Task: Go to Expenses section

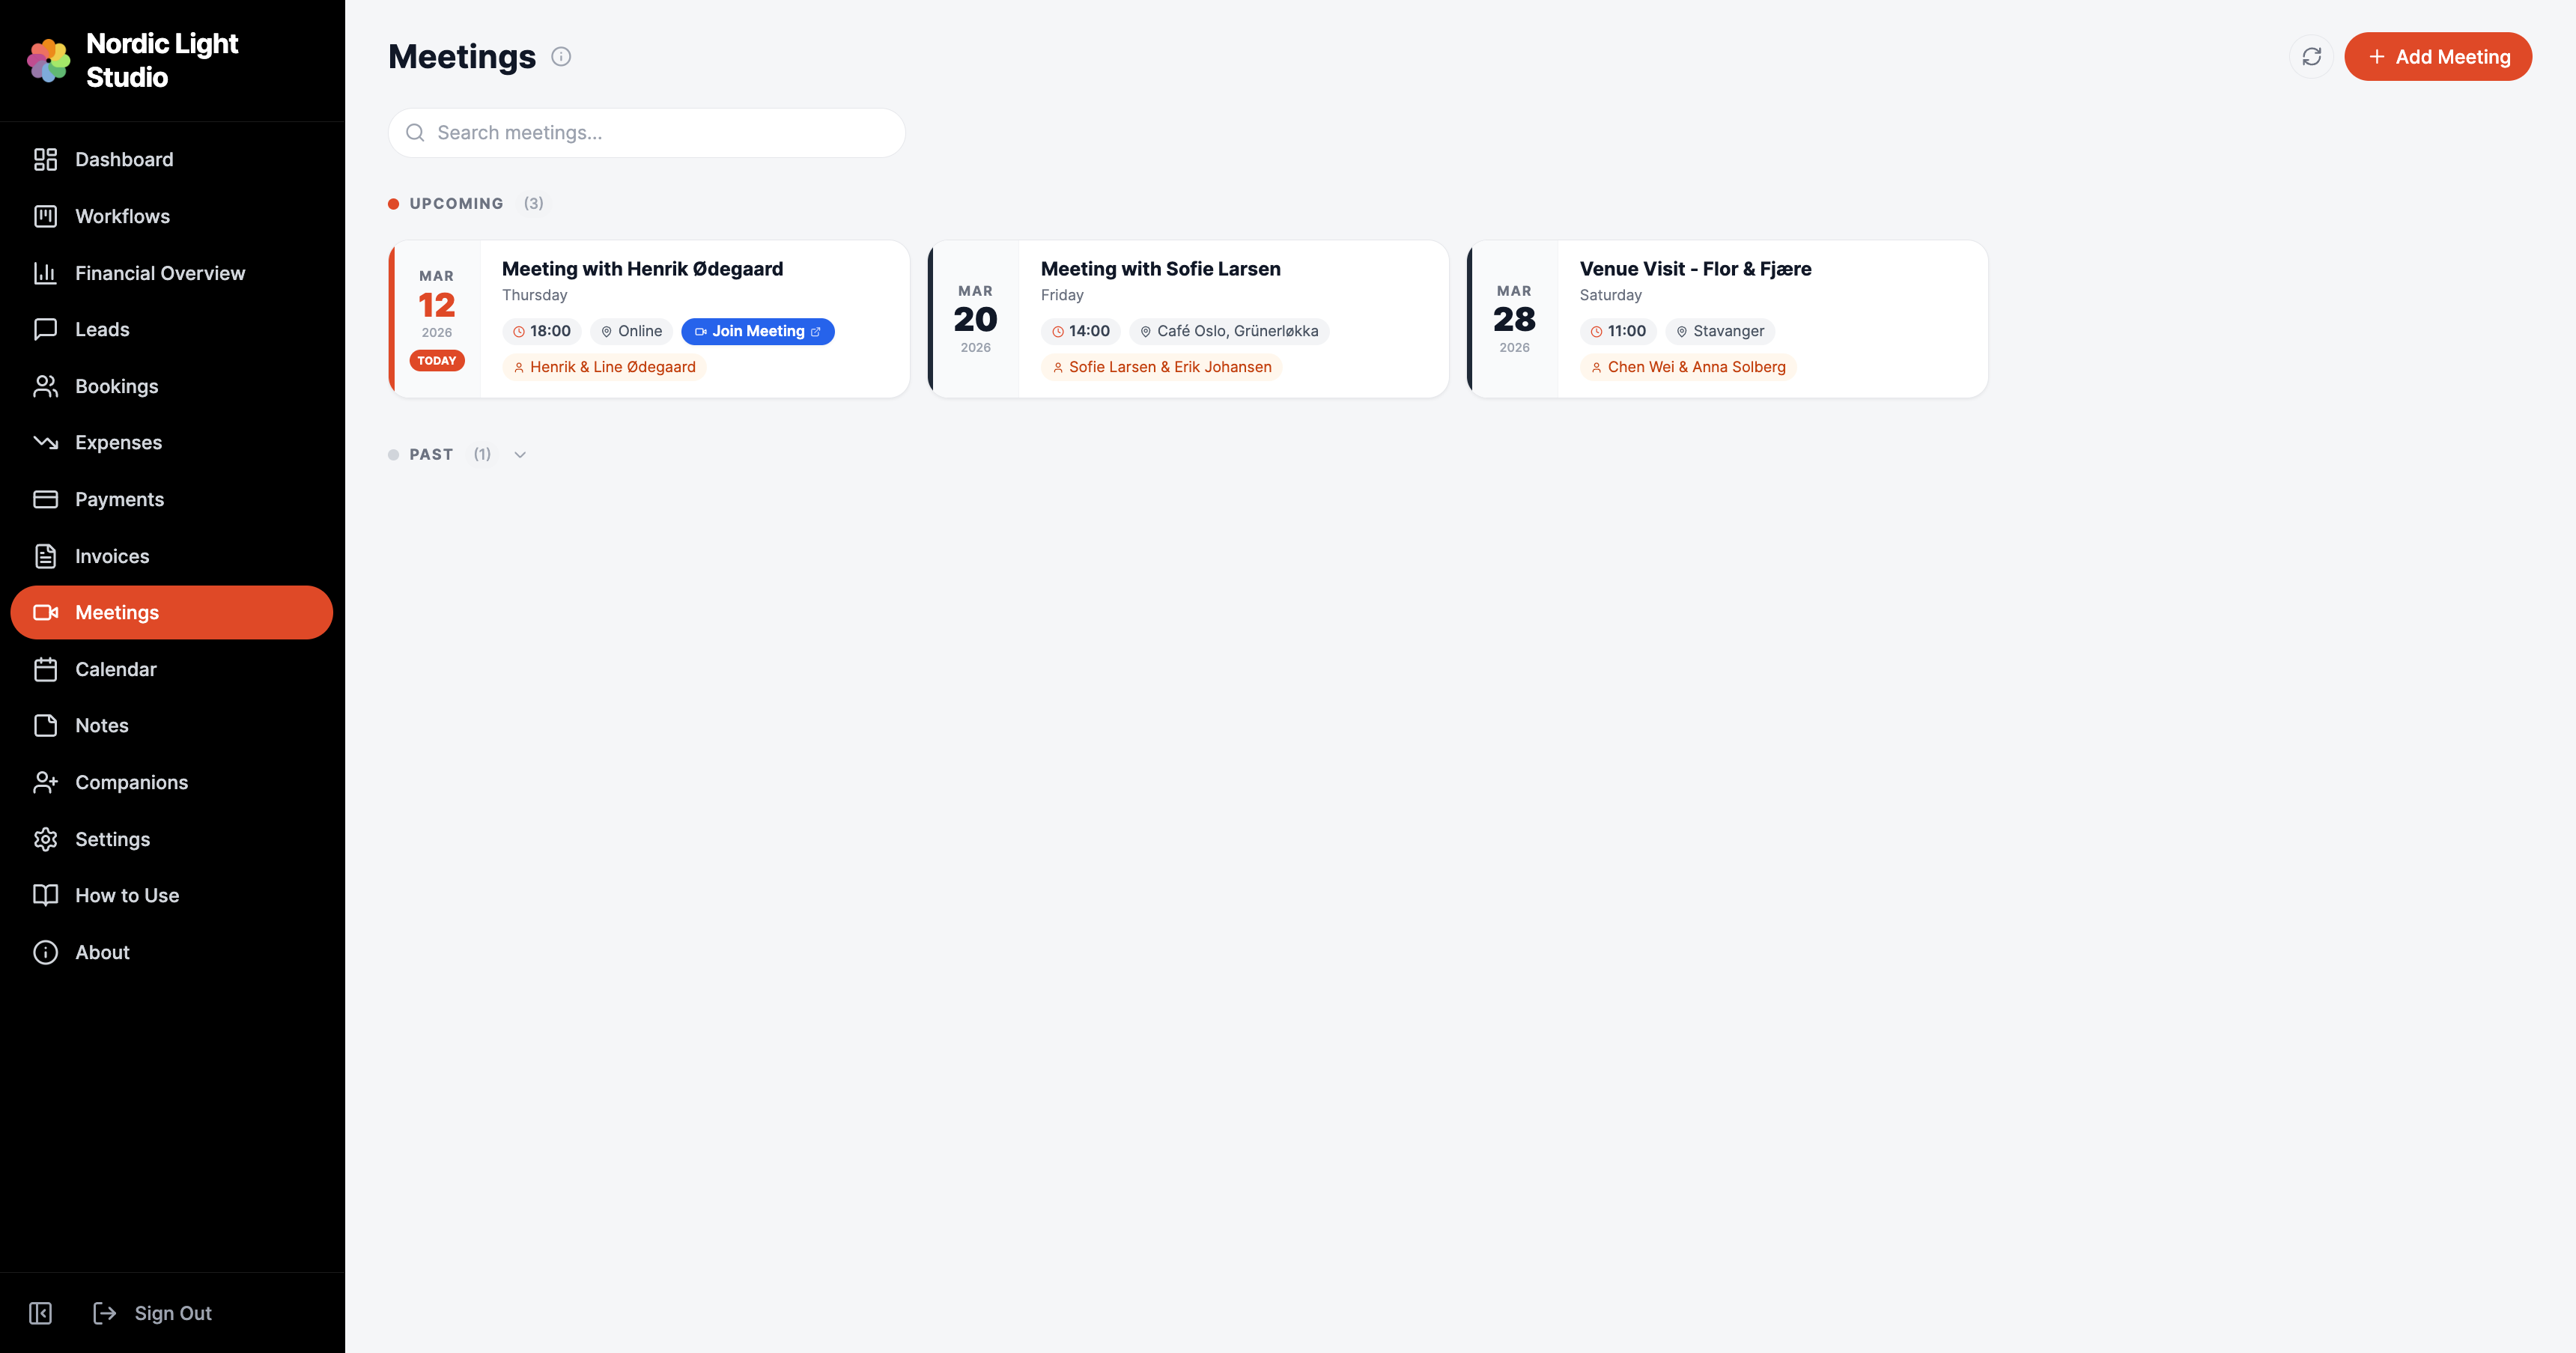Action: pyautogui.click(x=118, y=442)
